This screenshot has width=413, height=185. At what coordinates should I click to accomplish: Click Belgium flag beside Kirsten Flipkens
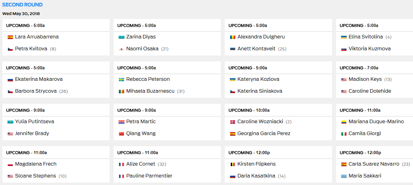tap(233, 164)
